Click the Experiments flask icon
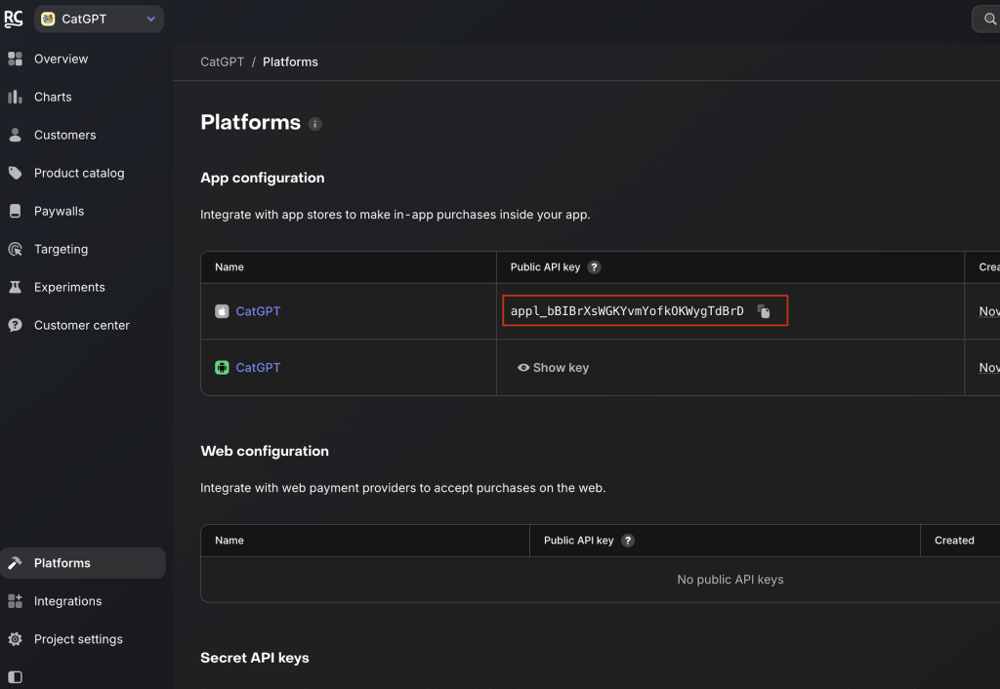 pos(16,288)
